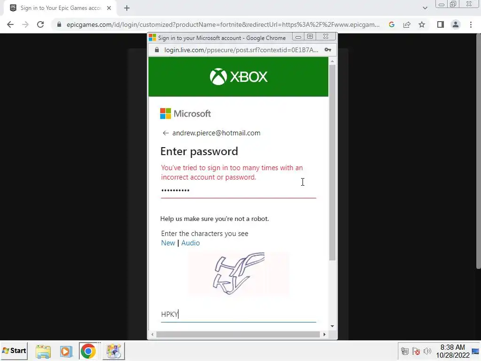481x361 pixels.
Task: Open the Paint taskbar icon
Action: [x=114, y=351]
